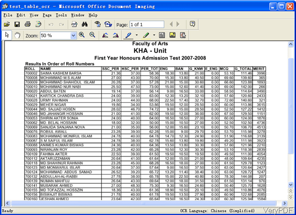The height and width of the screenshot is (215, 296).
Task: Insert a picture annotation
Action: [x=173, y=35]
